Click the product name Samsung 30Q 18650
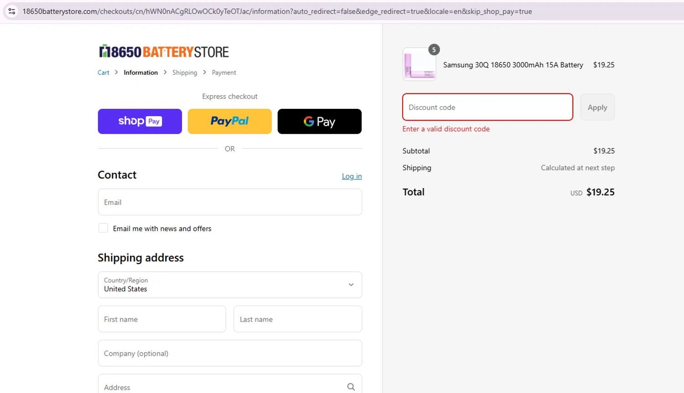Viewport: 684px width, 393px height. pos(513,65)
